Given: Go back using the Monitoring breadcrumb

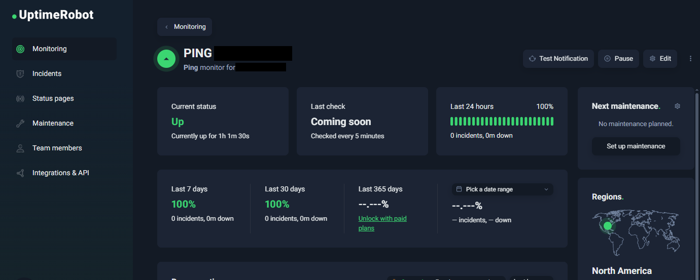Looking at the screenshot, I should coord(185,27).
